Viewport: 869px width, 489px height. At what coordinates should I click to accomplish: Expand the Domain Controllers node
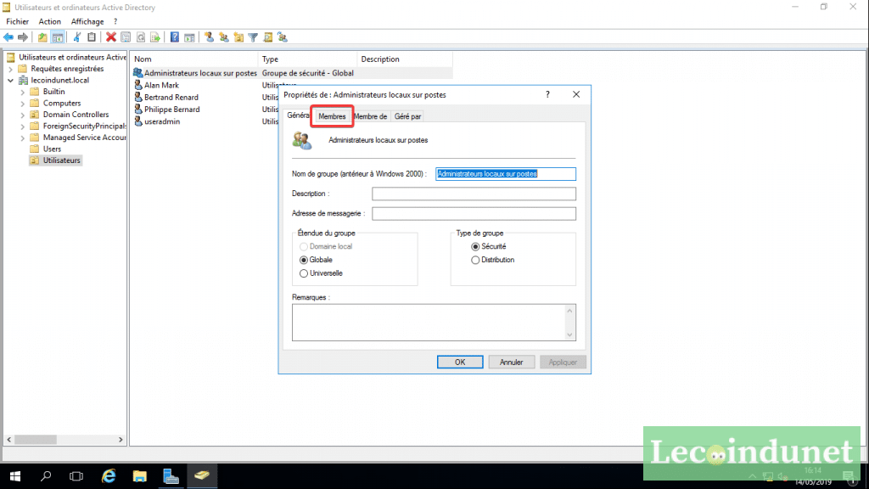click(x=23, y=115)
